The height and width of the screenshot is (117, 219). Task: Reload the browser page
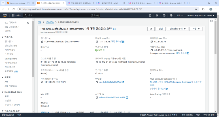click(x=13, y=9)
